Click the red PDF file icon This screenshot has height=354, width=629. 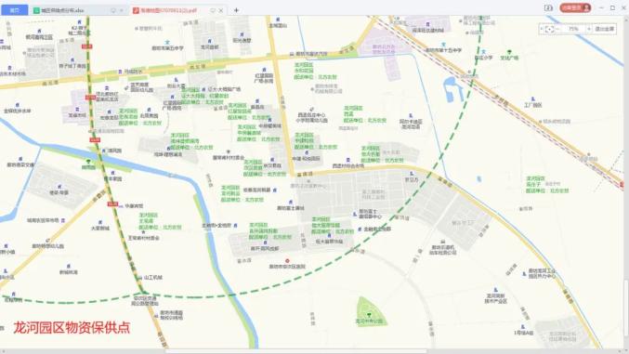[x=136, y=10]
